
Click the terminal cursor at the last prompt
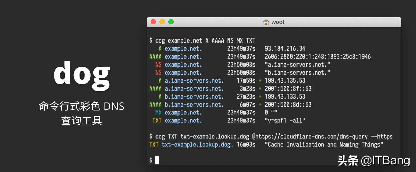tap(157, 160)
